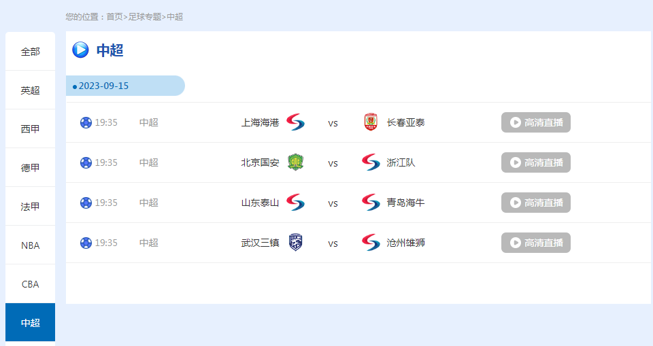Click the 武汉三镇 team shield logo

point(295,243)
